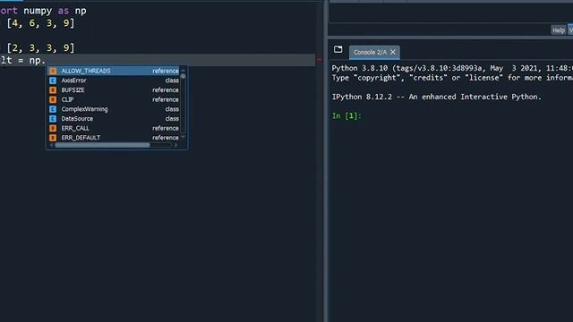Click the red error marker in editor margin
Viewport: 573px width, 322px height.
(320, 60)
